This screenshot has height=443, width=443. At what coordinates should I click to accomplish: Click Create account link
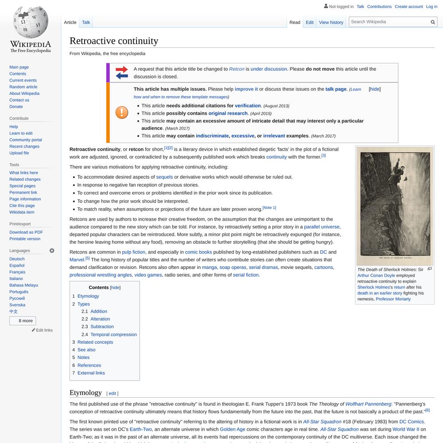(x=408, y=7)
